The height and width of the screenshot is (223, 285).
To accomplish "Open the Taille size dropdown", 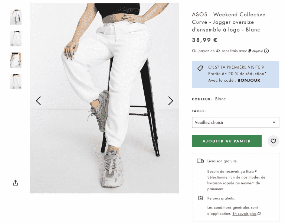I will [235, 122].
